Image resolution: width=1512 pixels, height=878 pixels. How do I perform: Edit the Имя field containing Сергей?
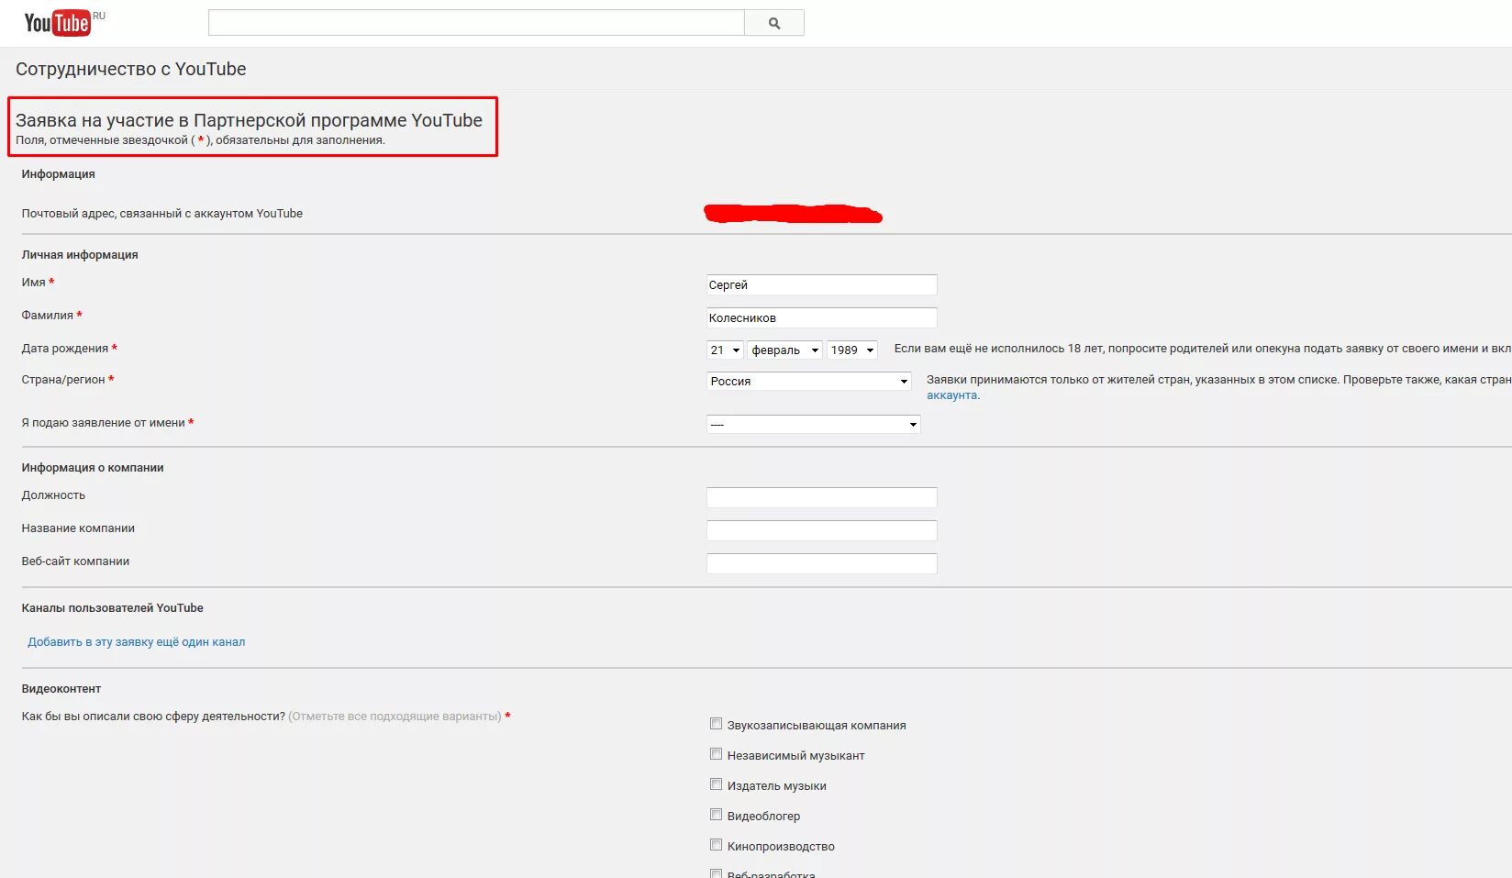pyautogui.click(x=822, y=285)
